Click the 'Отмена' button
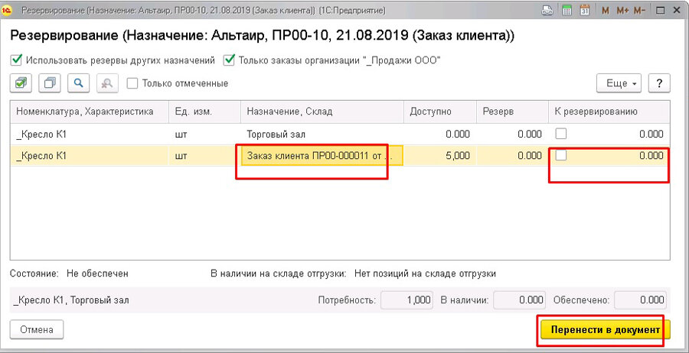This screenshot has width=689, height=353. tap(37, 330)
